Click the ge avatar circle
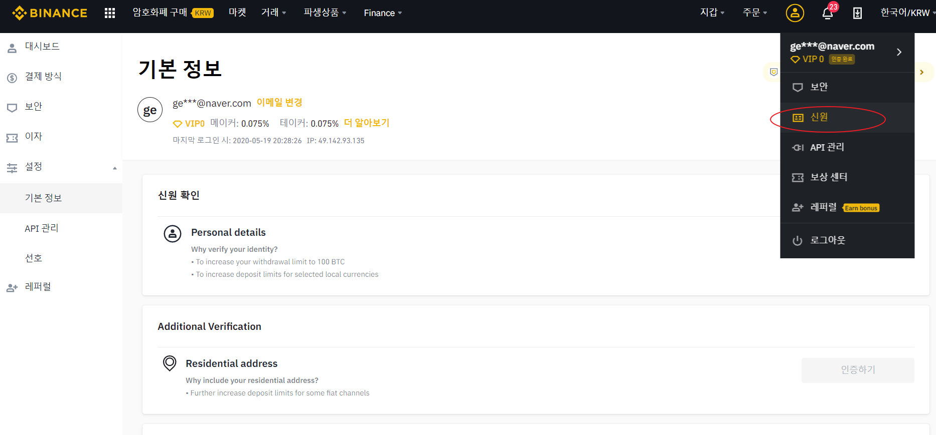This screenshot has height=435, width=936. 150,110
